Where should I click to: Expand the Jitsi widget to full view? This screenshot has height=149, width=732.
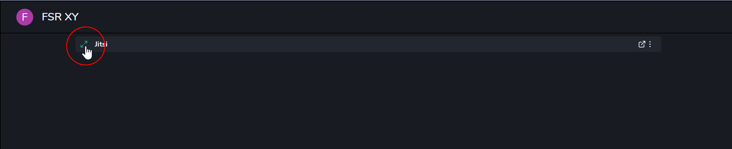click(84, 44)
